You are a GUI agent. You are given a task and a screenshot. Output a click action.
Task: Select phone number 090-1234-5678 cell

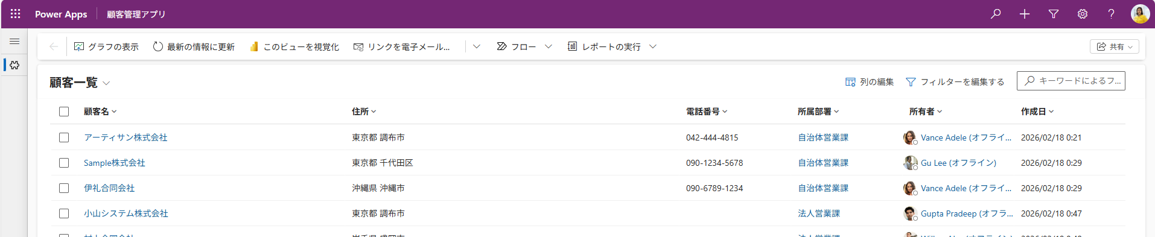714,163
